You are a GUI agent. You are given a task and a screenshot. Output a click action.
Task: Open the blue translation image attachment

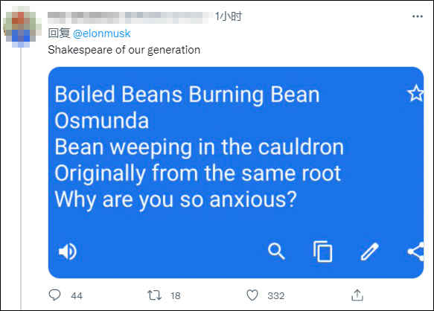coord(236,173)
